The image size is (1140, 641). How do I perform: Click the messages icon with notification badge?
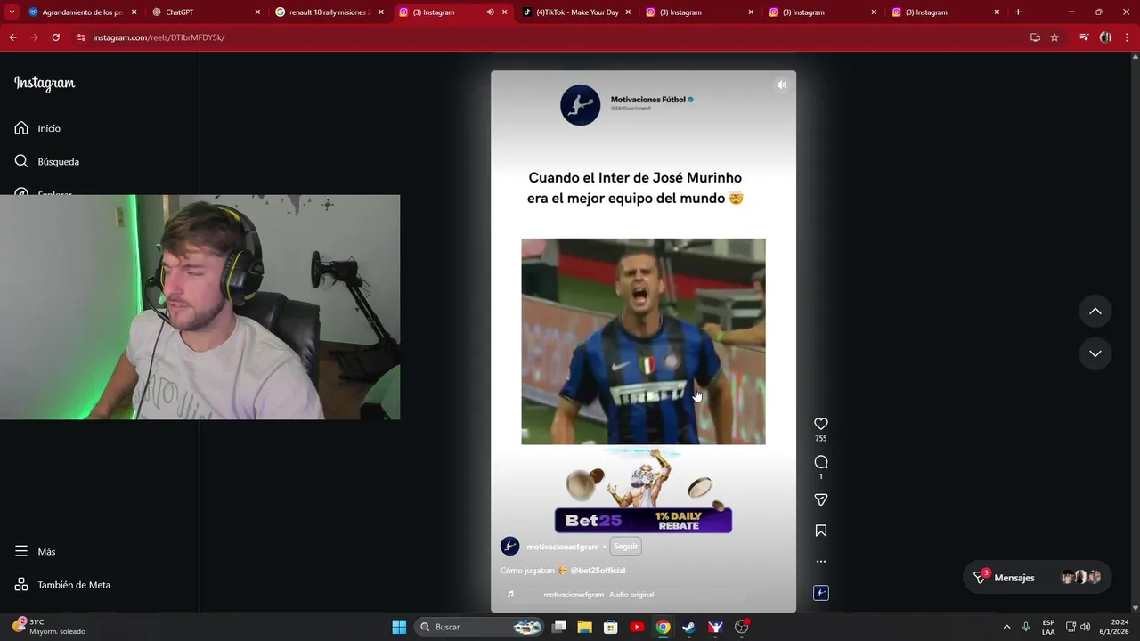(x=981, y=577)
